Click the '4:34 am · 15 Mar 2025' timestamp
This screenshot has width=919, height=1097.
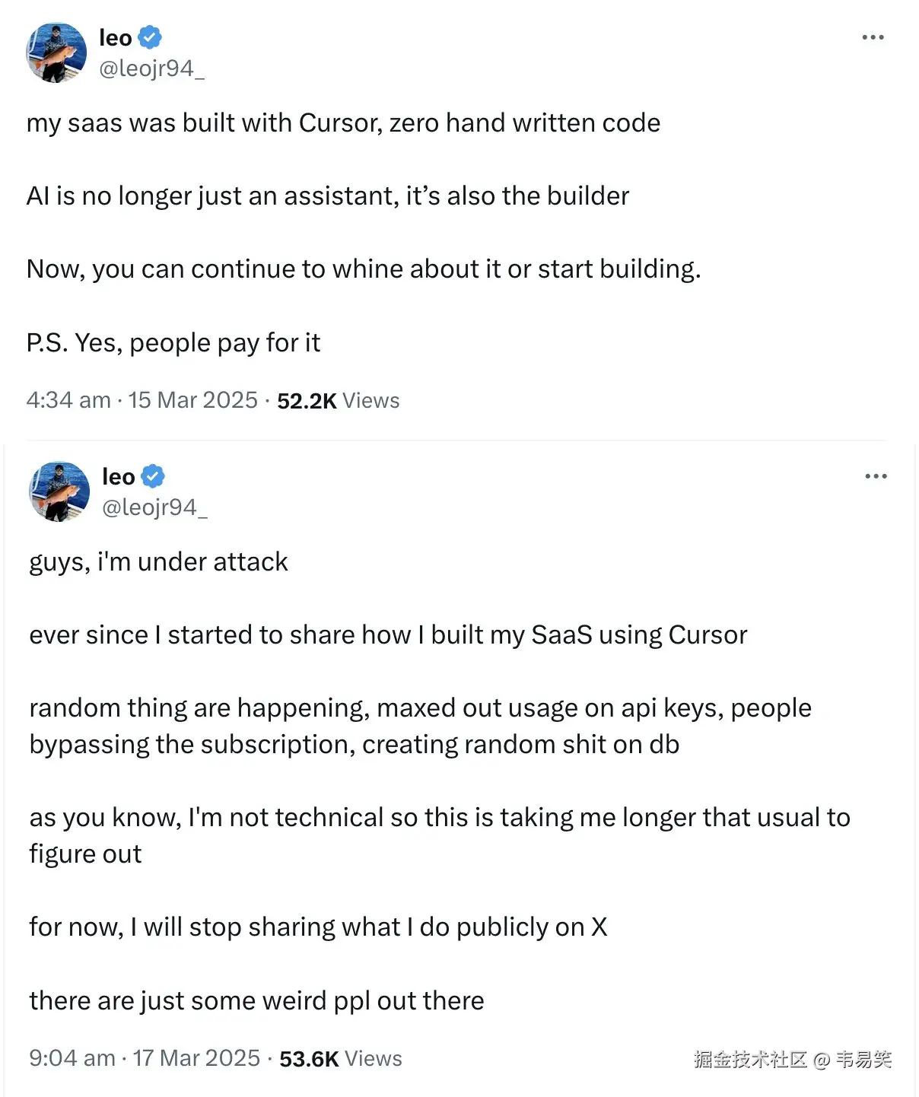(x=142, y=400)
